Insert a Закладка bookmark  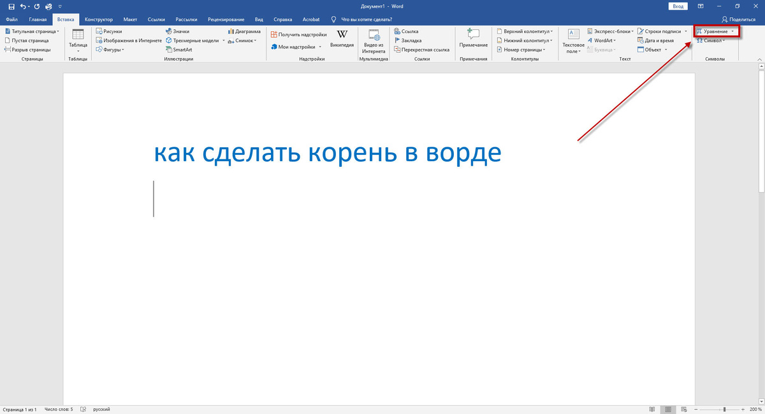pyautogui.click(x=407, y=40)
